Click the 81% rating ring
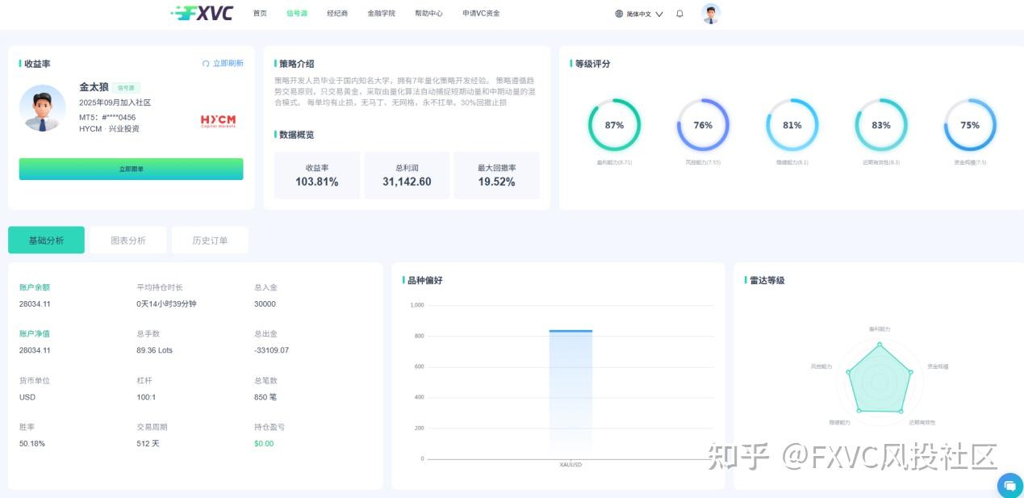 [x=792, y=125]
